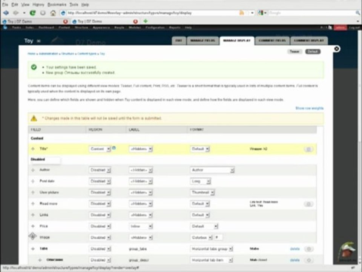Switch to the COMMENT DISPLAY tab
362x272 pixels.
(309, 41)
